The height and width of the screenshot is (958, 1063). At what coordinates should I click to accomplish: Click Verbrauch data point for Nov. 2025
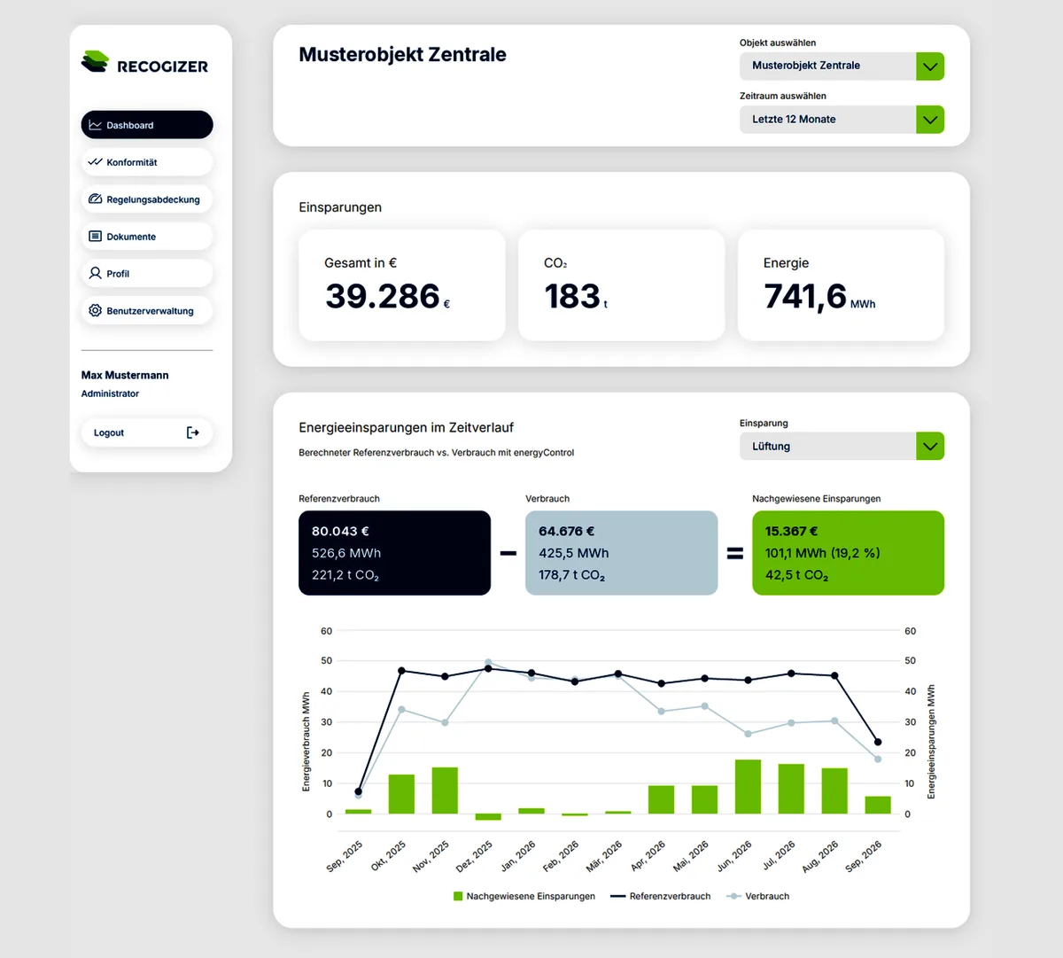(x=445, y=722)
